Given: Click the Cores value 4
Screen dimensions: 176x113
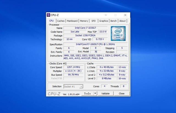Looking at the screenshot, I should click(x=105, y=86).
